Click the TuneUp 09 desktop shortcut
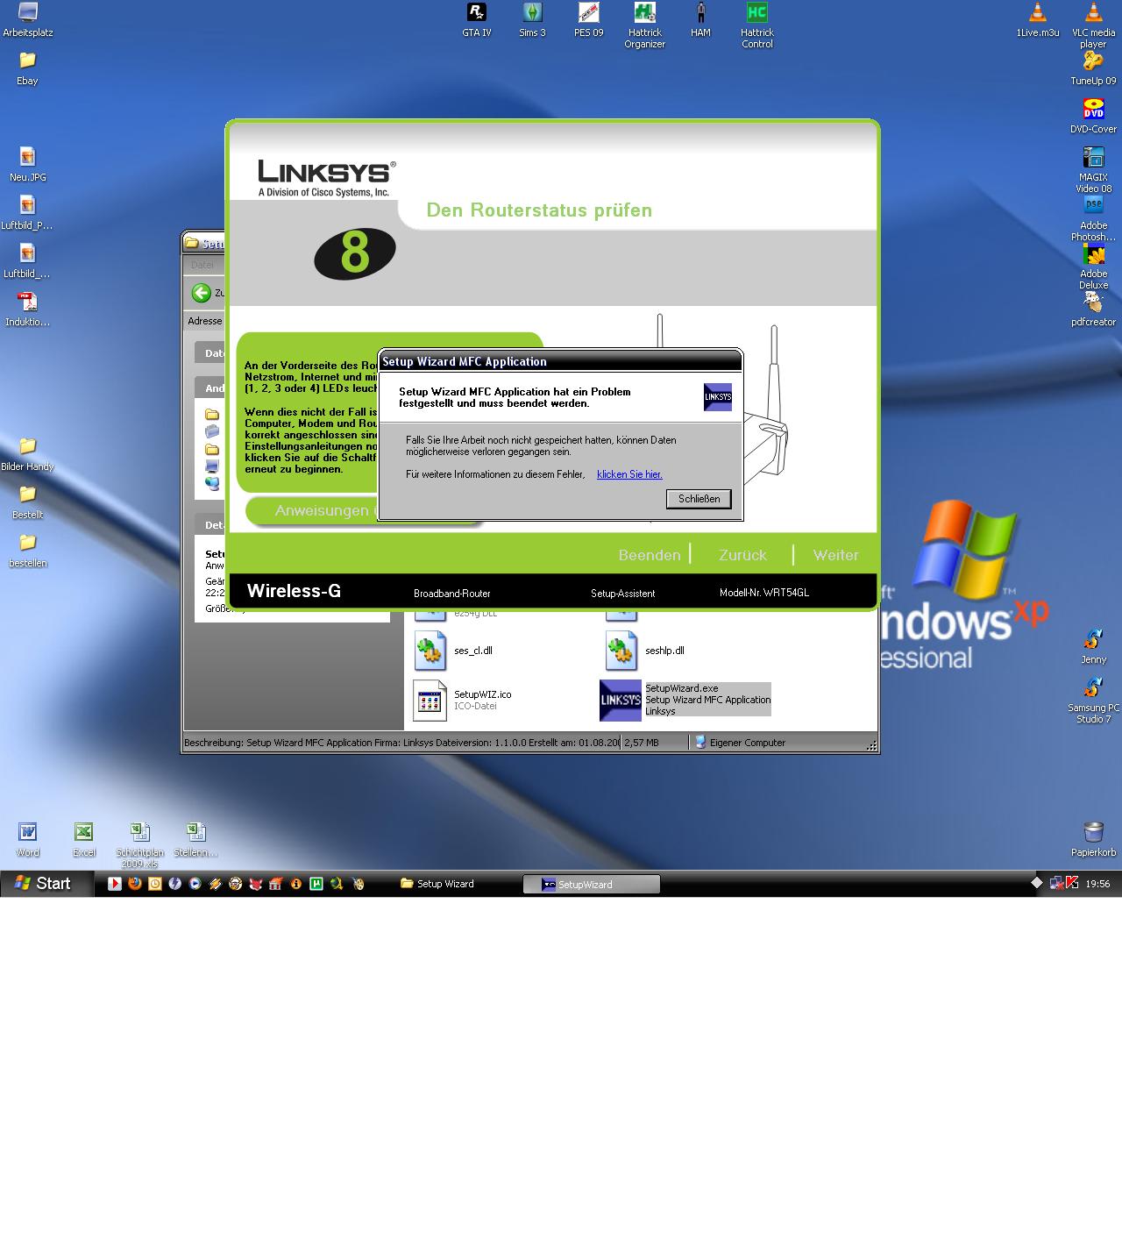Viewport: 1122px width, 1238px height. (x=1093, y=68)
